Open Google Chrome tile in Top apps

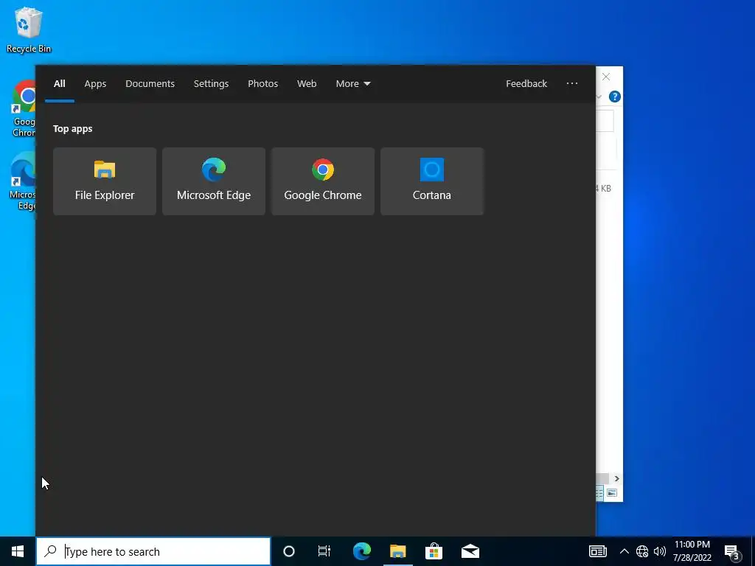point(323,181)
